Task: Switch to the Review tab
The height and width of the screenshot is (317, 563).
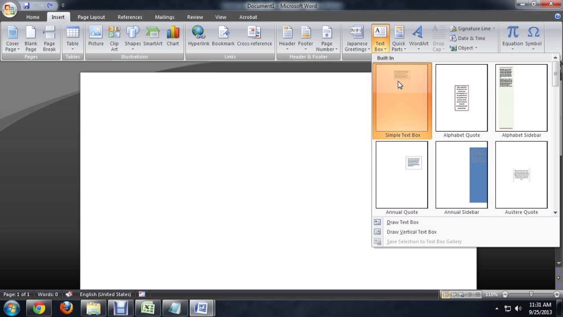Action: point(195,17)
